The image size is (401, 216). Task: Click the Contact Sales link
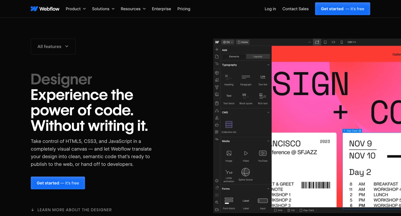pos(295,9)
